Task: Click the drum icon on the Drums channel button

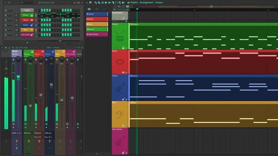Action: click(x=32, y=15)
